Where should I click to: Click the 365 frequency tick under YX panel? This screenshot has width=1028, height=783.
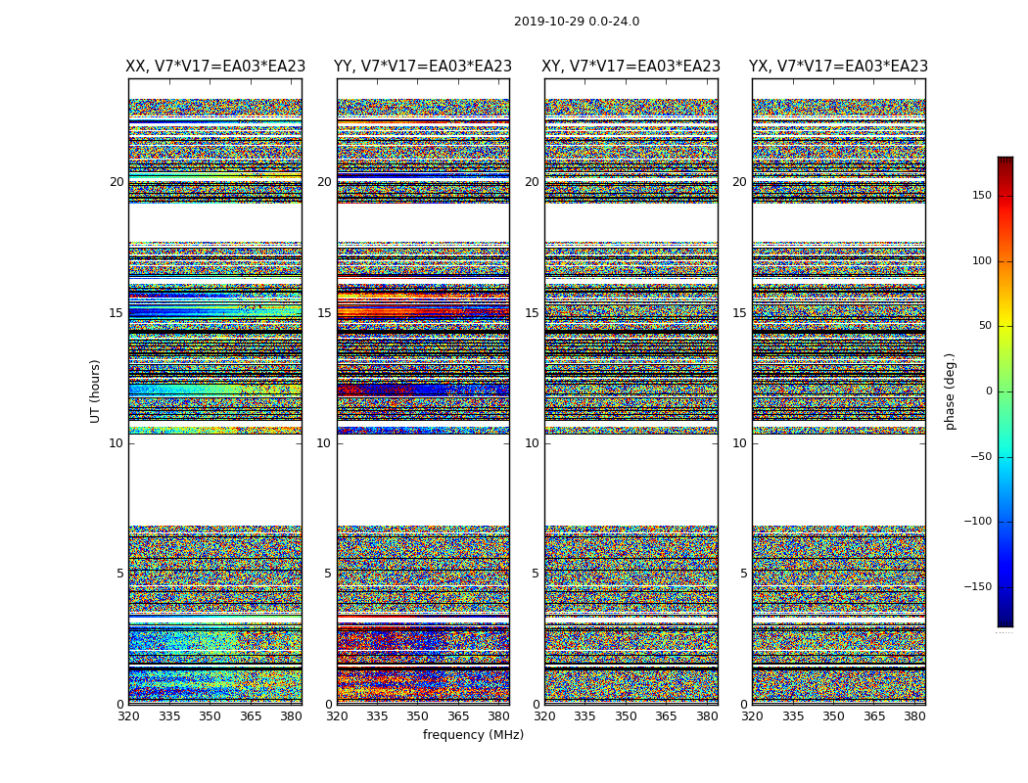pos(874,716)
